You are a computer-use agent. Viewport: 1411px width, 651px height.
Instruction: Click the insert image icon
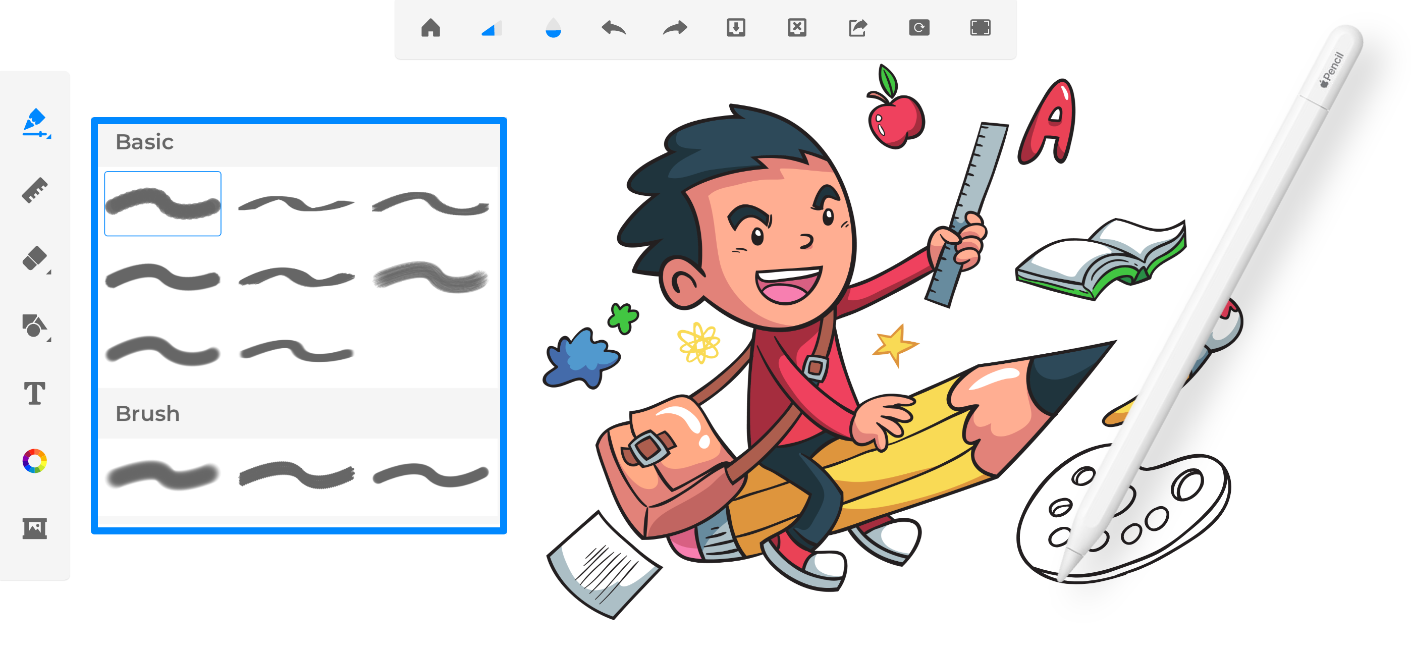pos(34,528)
